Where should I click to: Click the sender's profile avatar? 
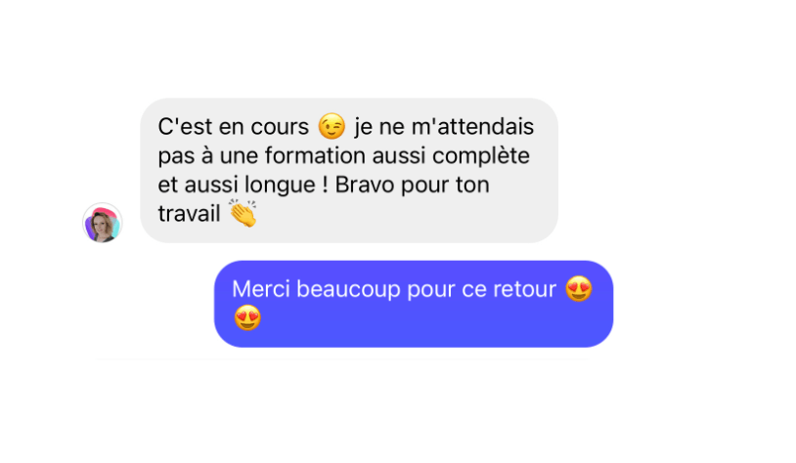click(103, 223)
